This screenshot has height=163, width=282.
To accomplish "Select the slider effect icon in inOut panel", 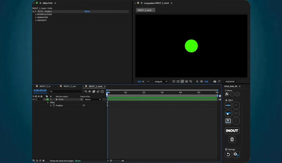I will point(228,105).
